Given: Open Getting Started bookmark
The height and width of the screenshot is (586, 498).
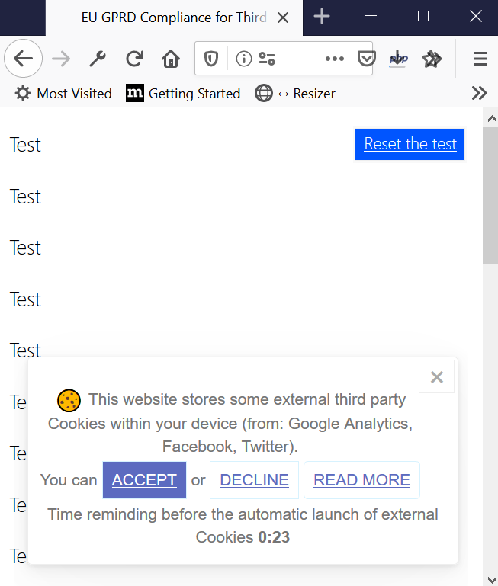Looking at the screenshot, I should 183,94.
